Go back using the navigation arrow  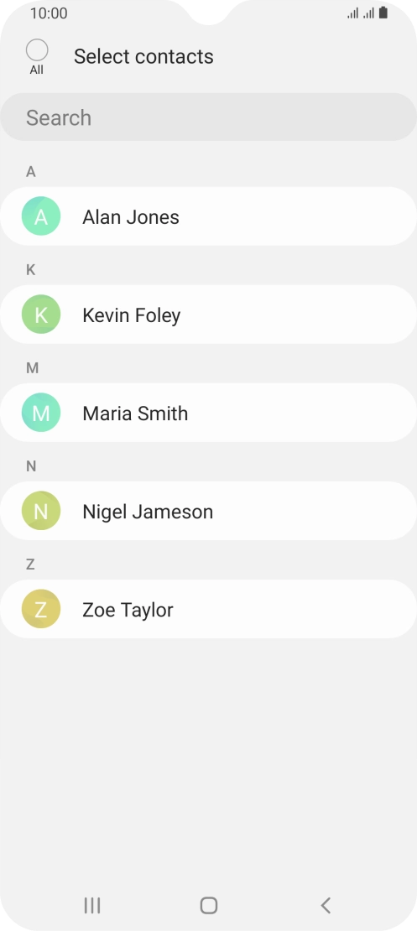[326, 906]
